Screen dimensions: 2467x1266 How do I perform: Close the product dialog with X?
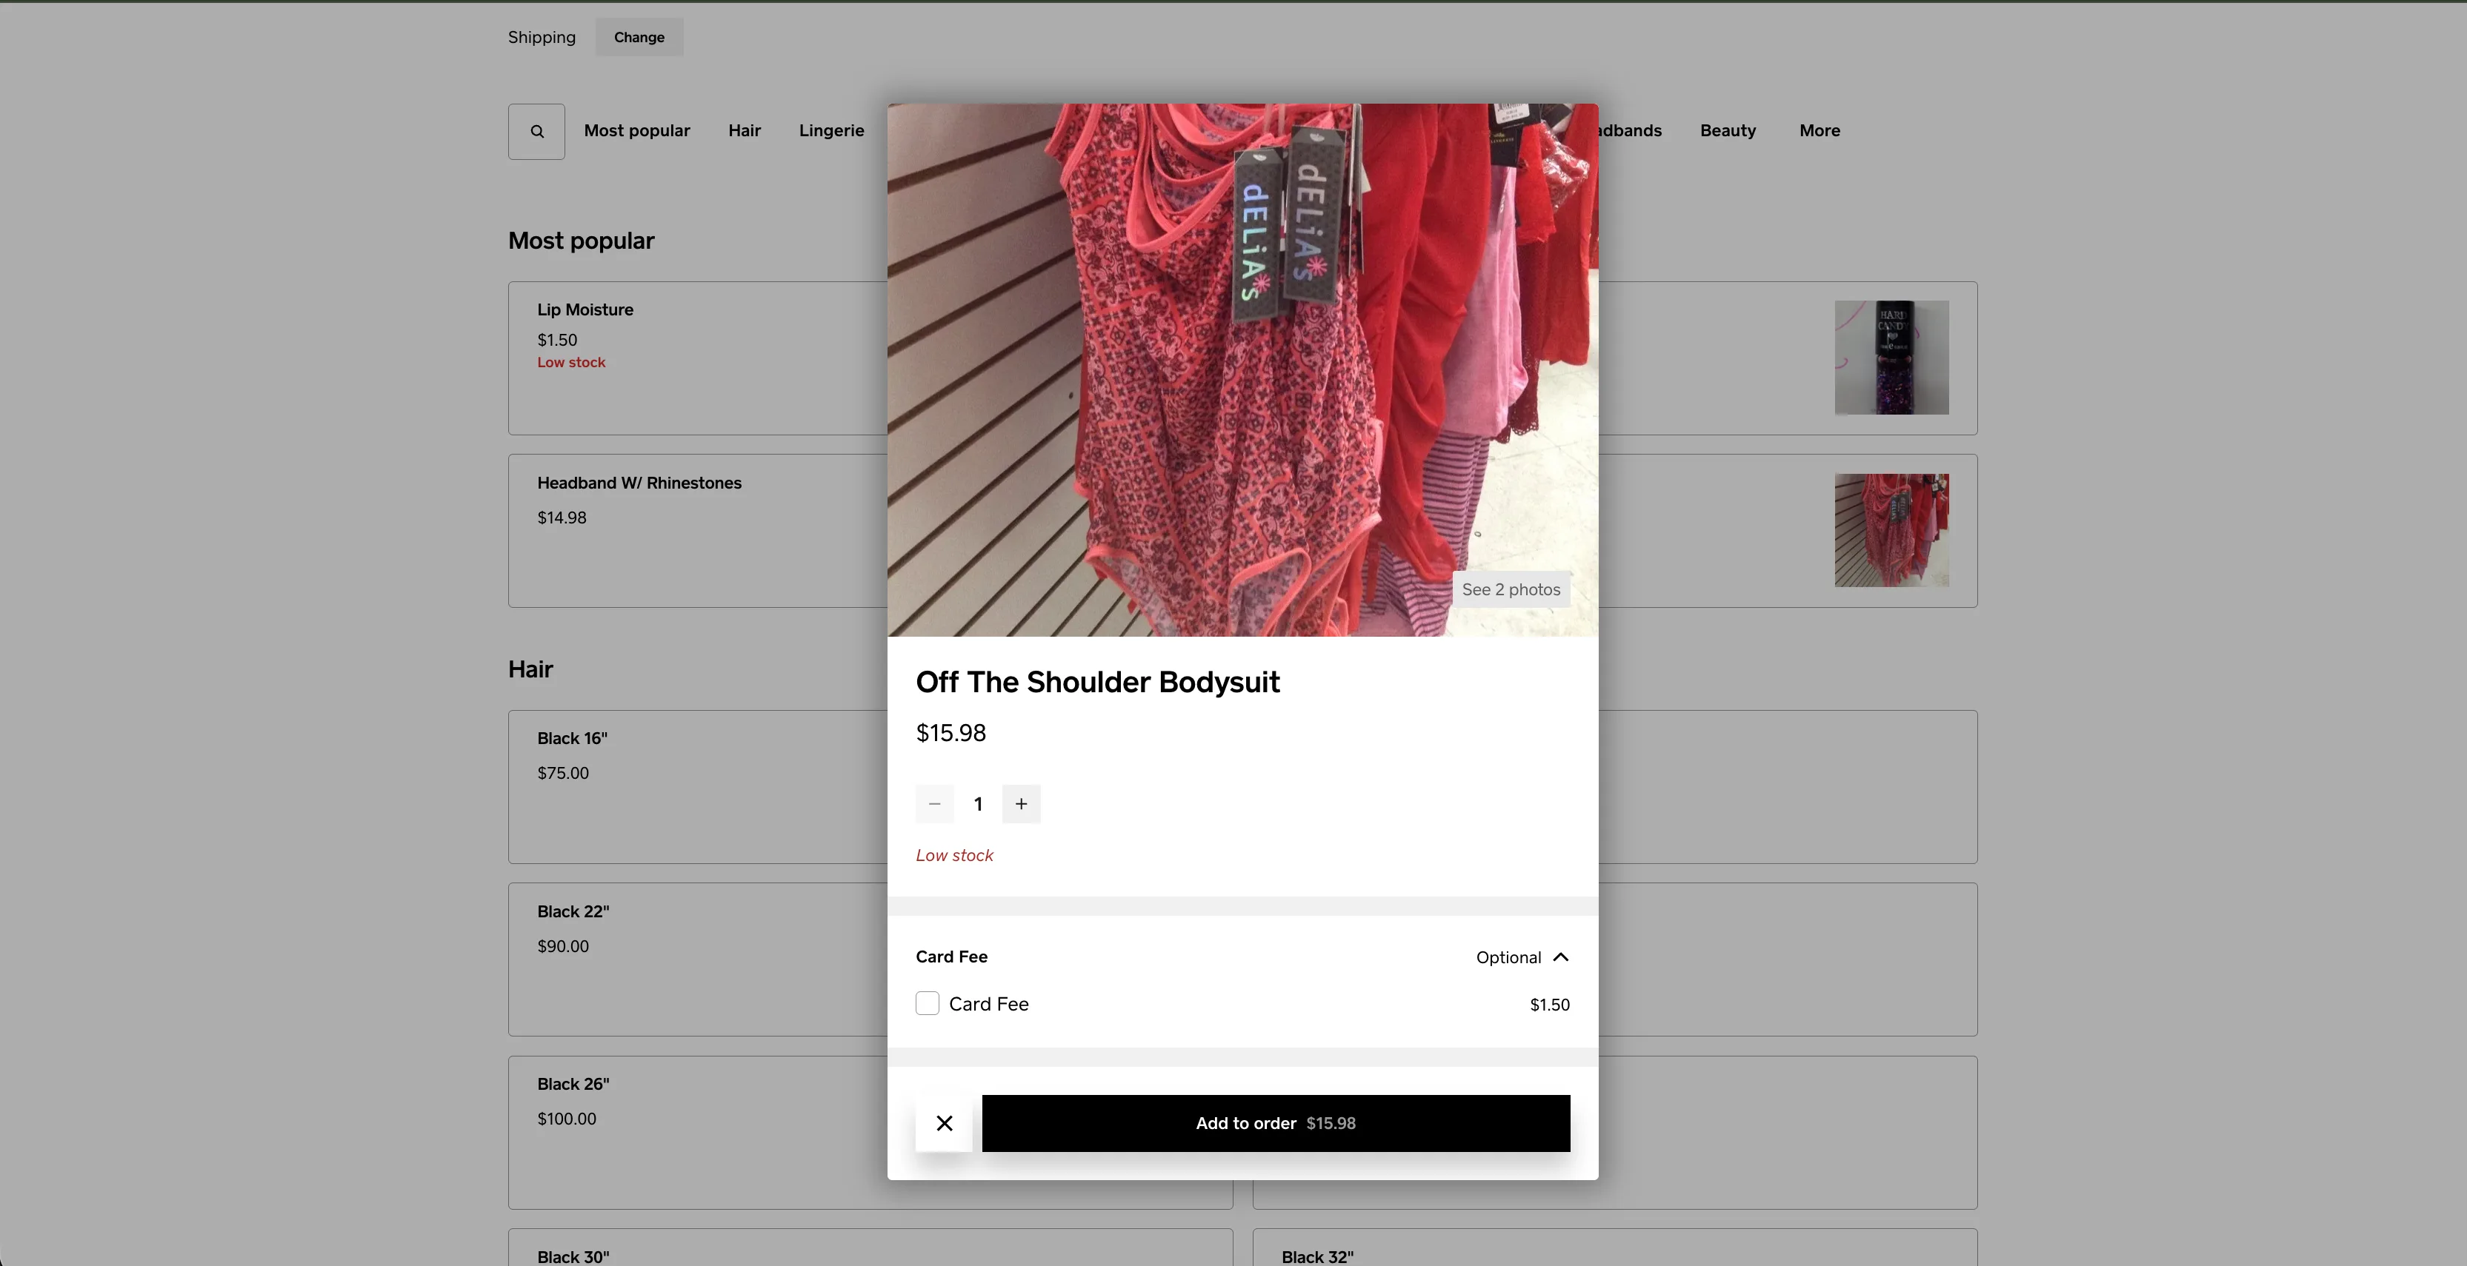[945, 1123]
